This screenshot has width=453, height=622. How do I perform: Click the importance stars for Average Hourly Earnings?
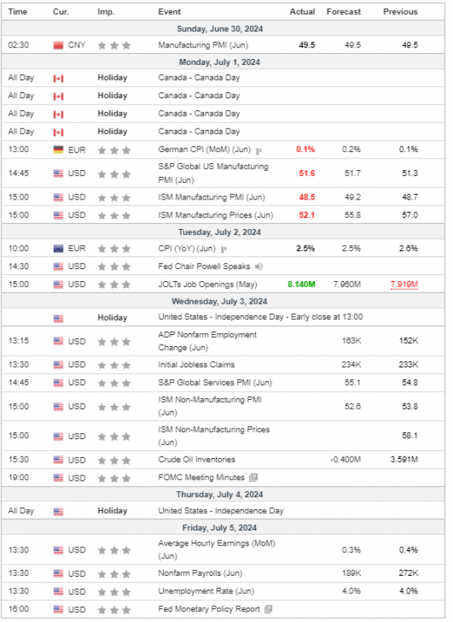(114, 550)
